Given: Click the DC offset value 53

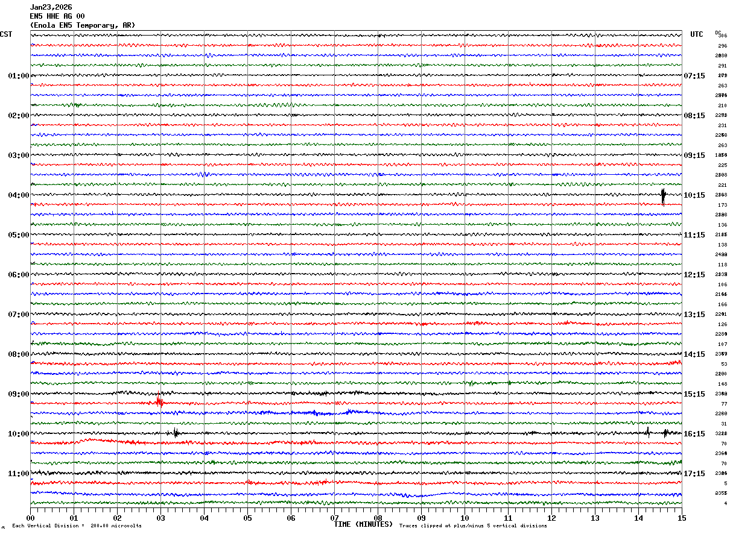Looking at the screenshot, I should (x=723, y=364).
